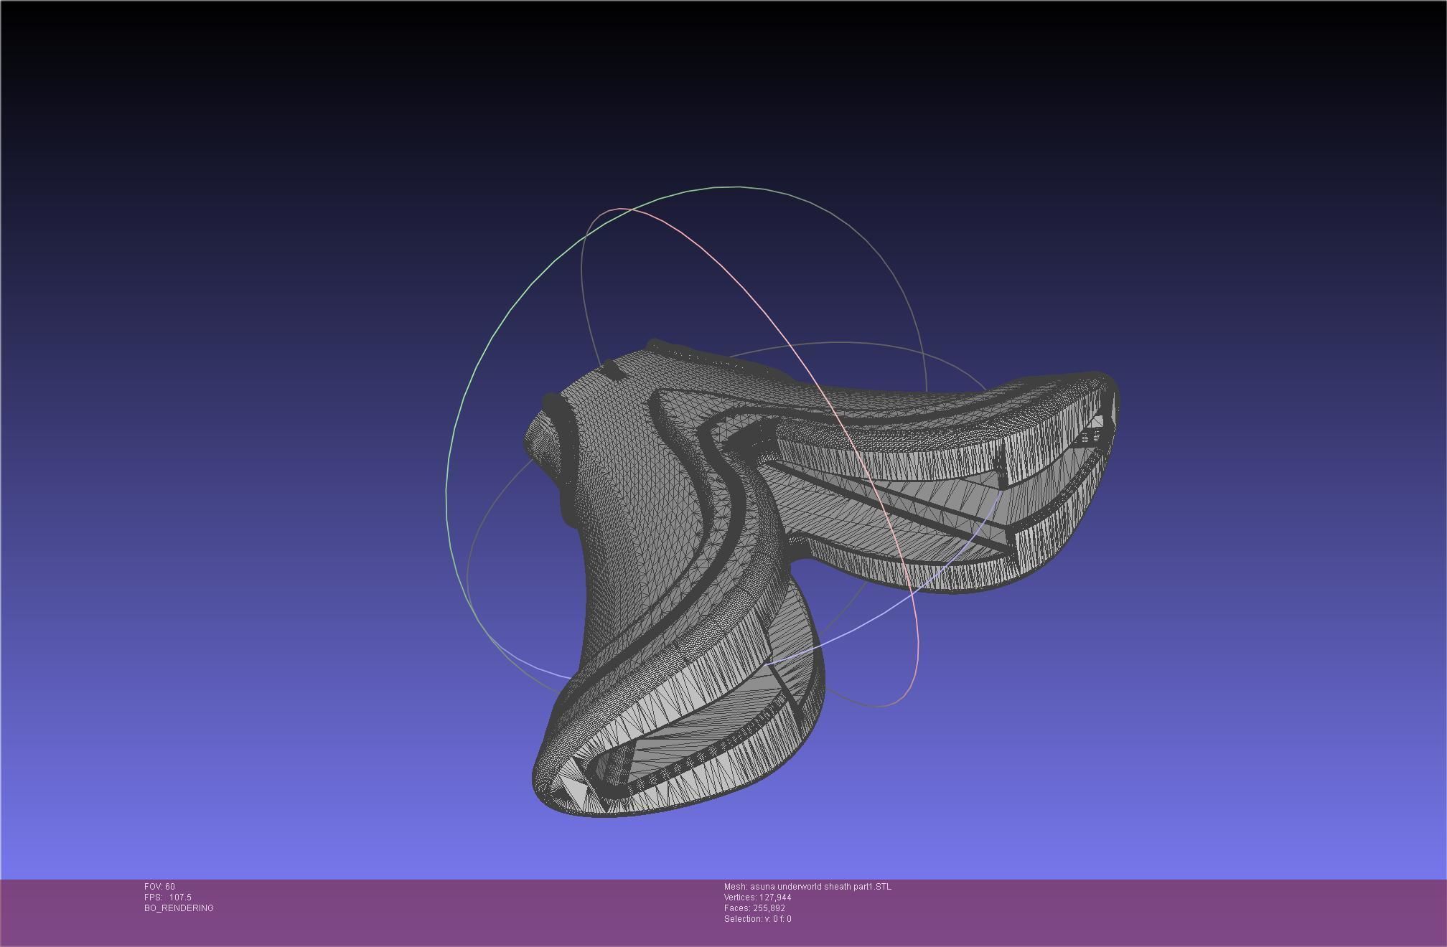Screen dimensions: 1447x947
Task: Click the Vertices count text
Action: pos(757,897)
